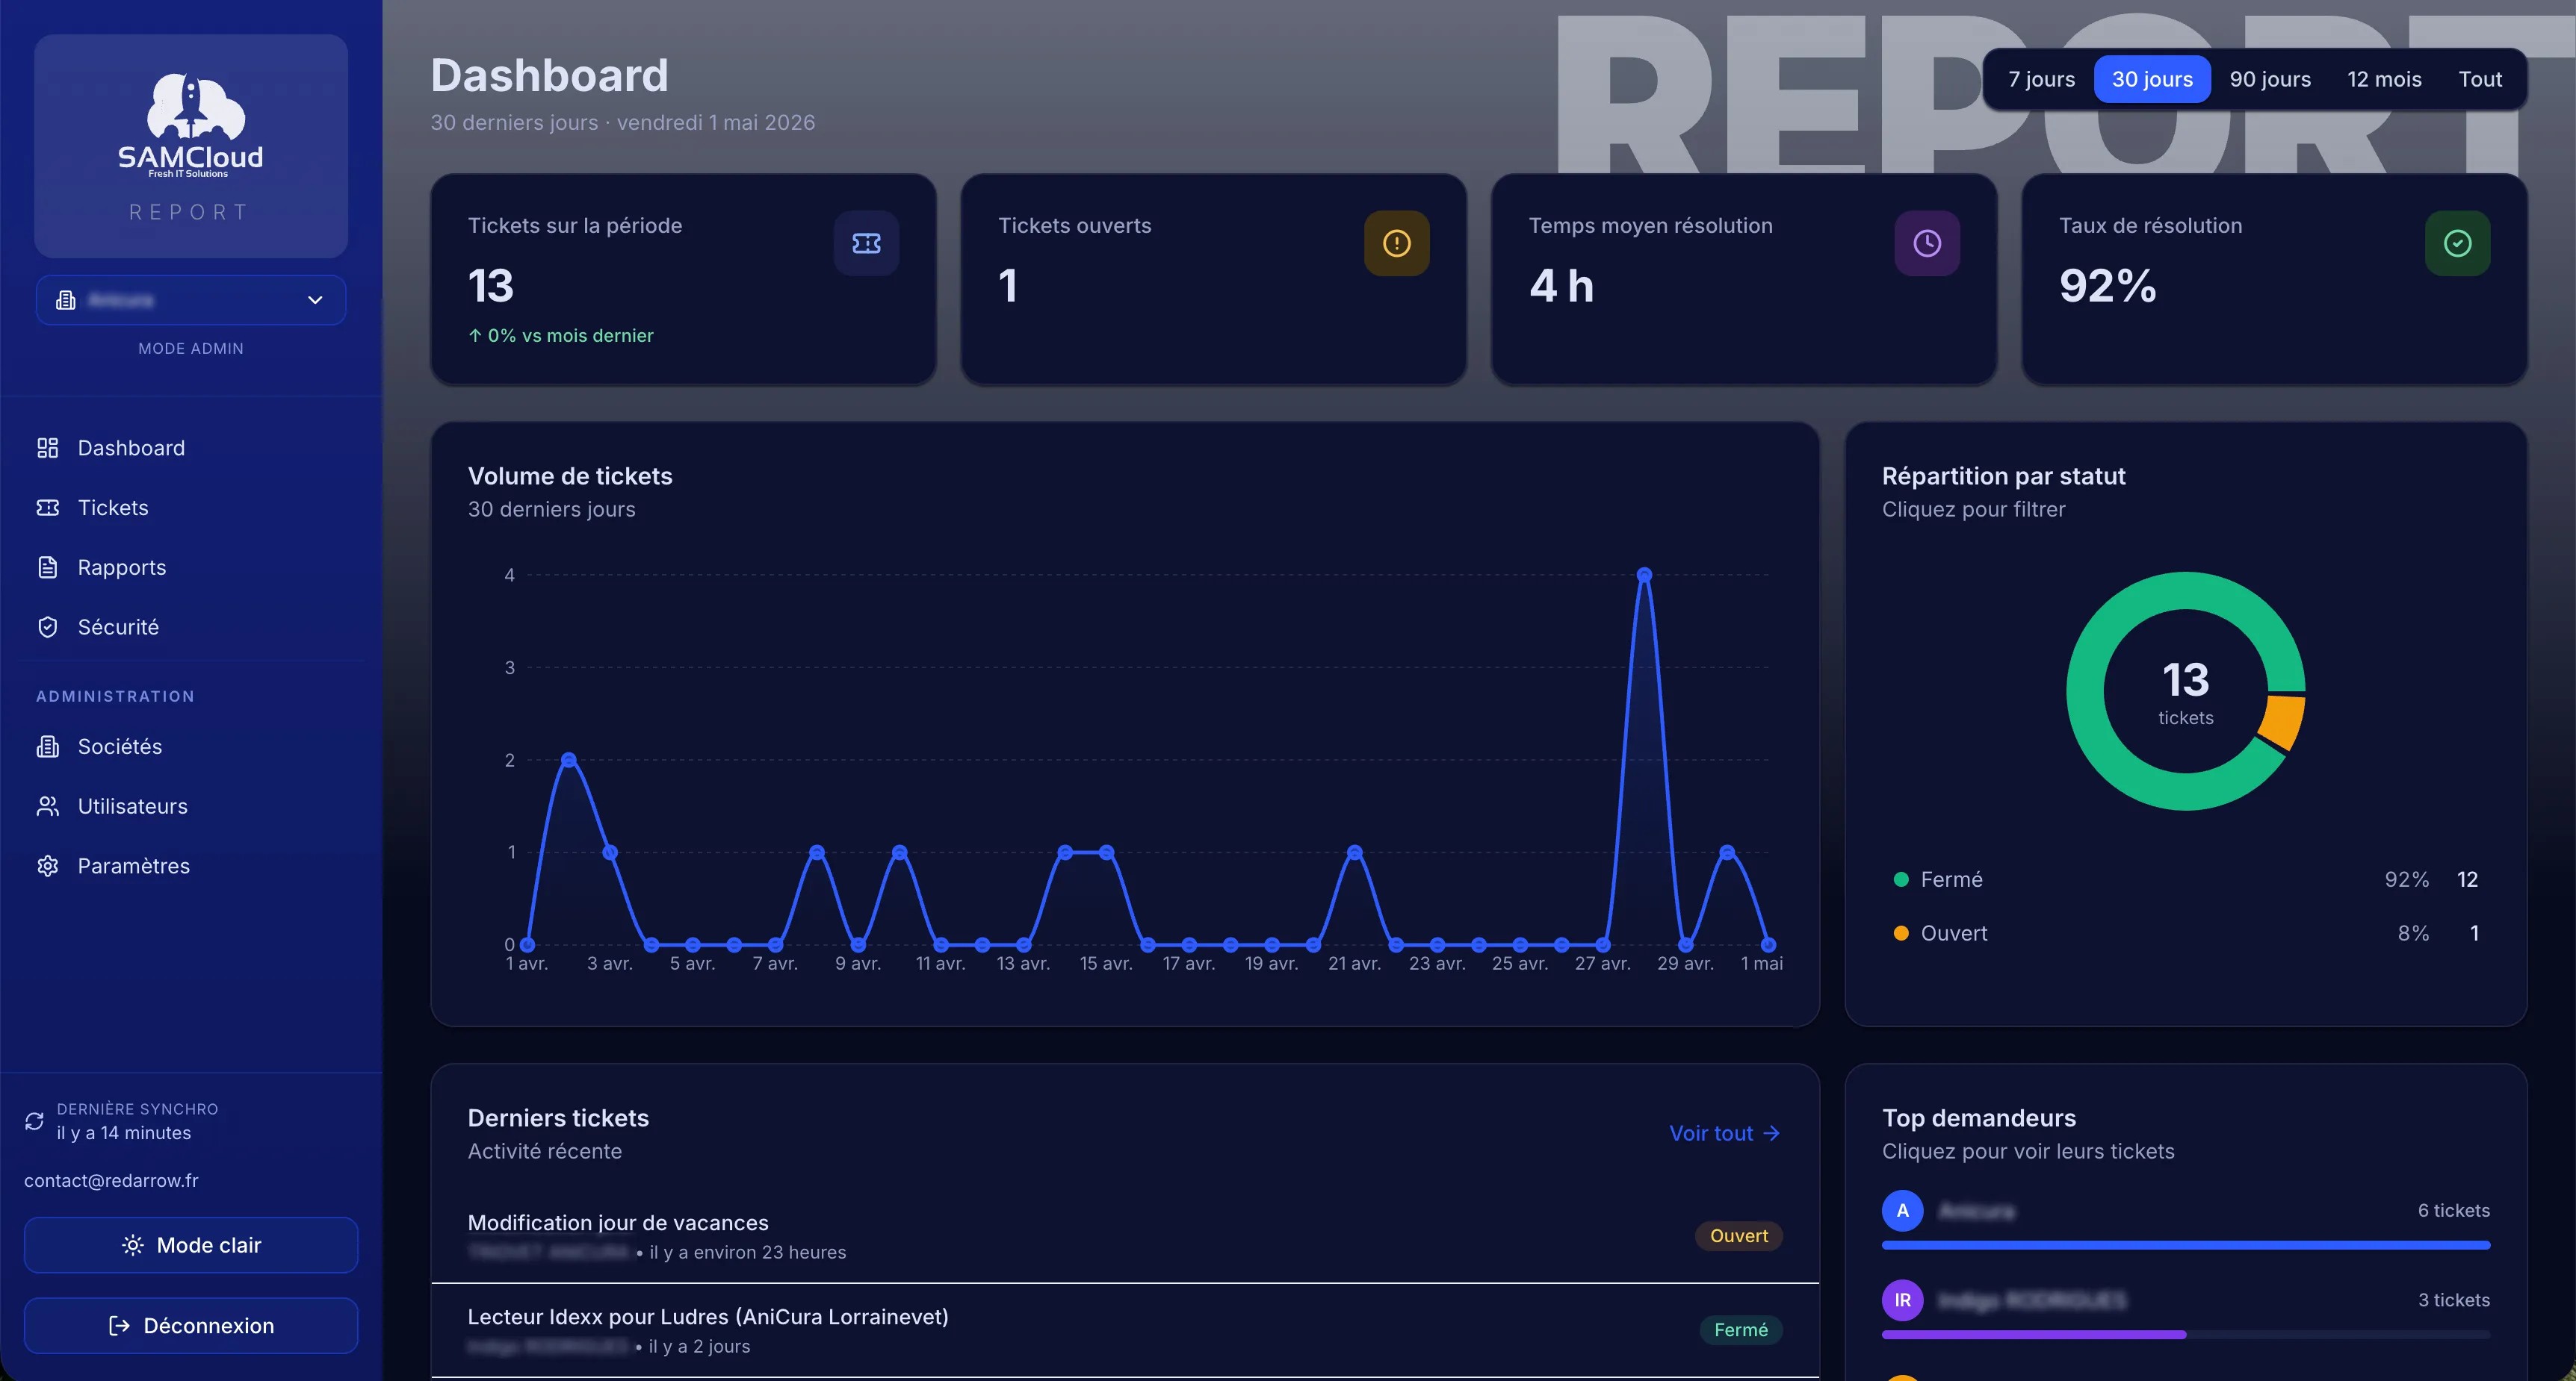Click the clock icon in Temps moyen résolution card
Viewport: 2576px width, 1381px height.
[x=1927, y=243]
